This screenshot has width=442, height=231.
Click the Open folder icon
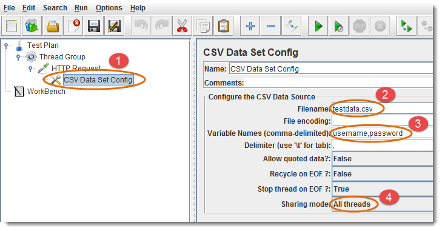53,26
